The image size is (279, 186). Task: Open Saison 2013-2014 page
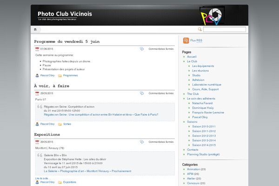click(204, 140)
